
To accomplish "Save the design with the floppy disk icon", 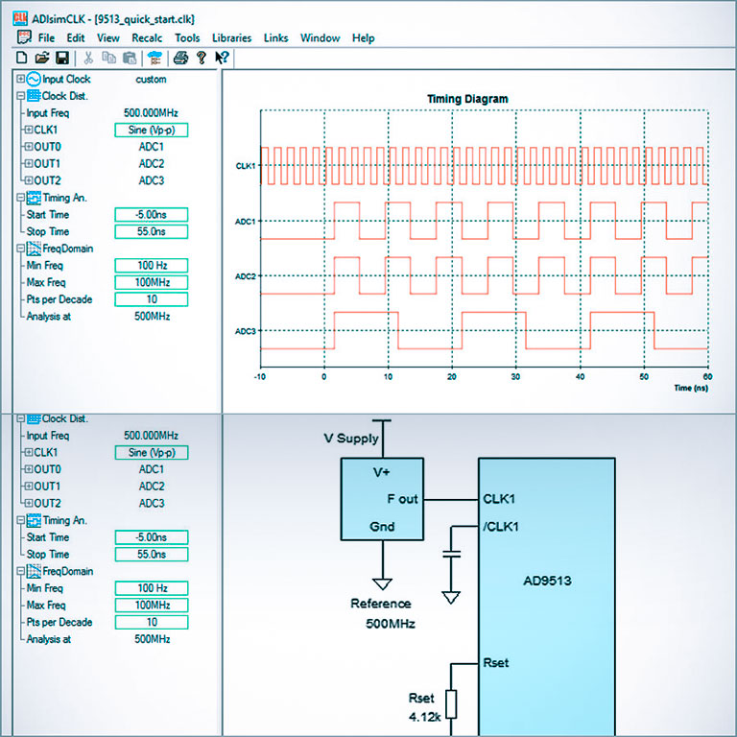I will point(61,59).
